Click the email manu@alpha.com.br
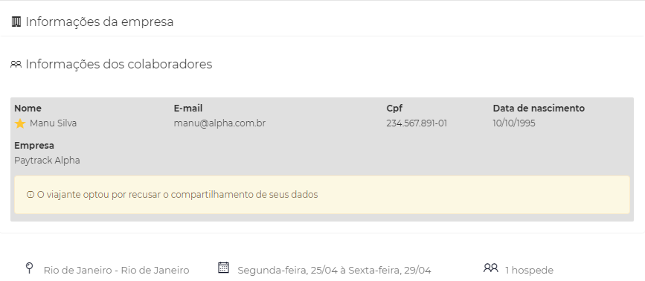This screenshot has height=281, width=645. (219, 123)
